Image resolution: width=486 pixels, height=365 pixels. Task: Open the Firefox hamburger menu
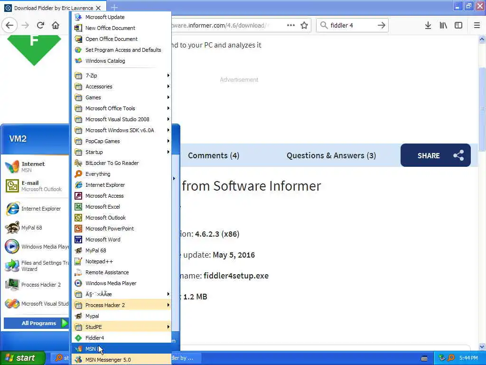(x=477, y=25)
